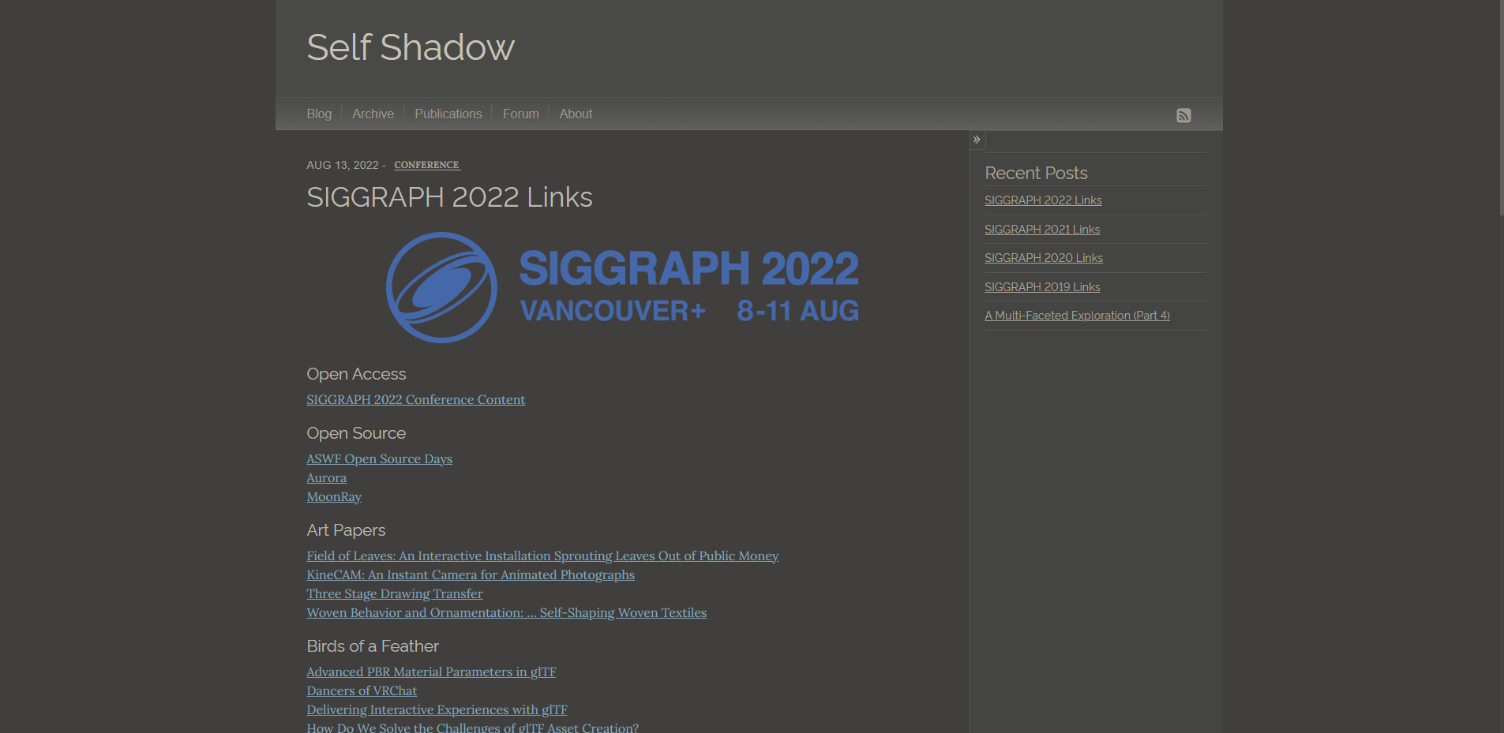Open A Multi-Faceted Exploration (Part 4) post

1077,316
